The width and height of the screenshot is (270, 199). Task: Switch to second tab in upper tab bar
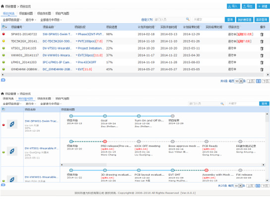click(26, 13)
